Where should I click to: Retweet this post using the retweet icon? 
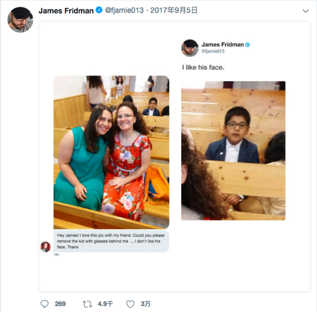click(88, 304)
